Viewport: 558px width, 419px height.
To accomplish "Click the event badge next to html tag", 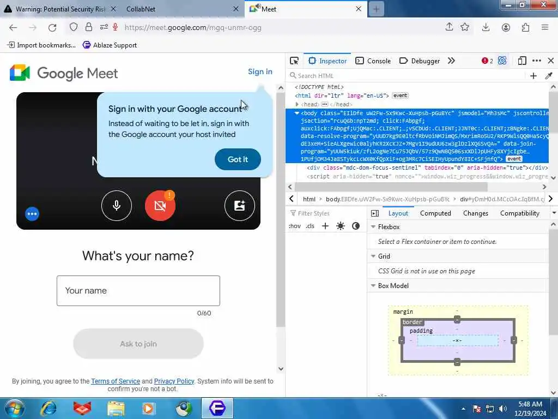I will (400, 95).
